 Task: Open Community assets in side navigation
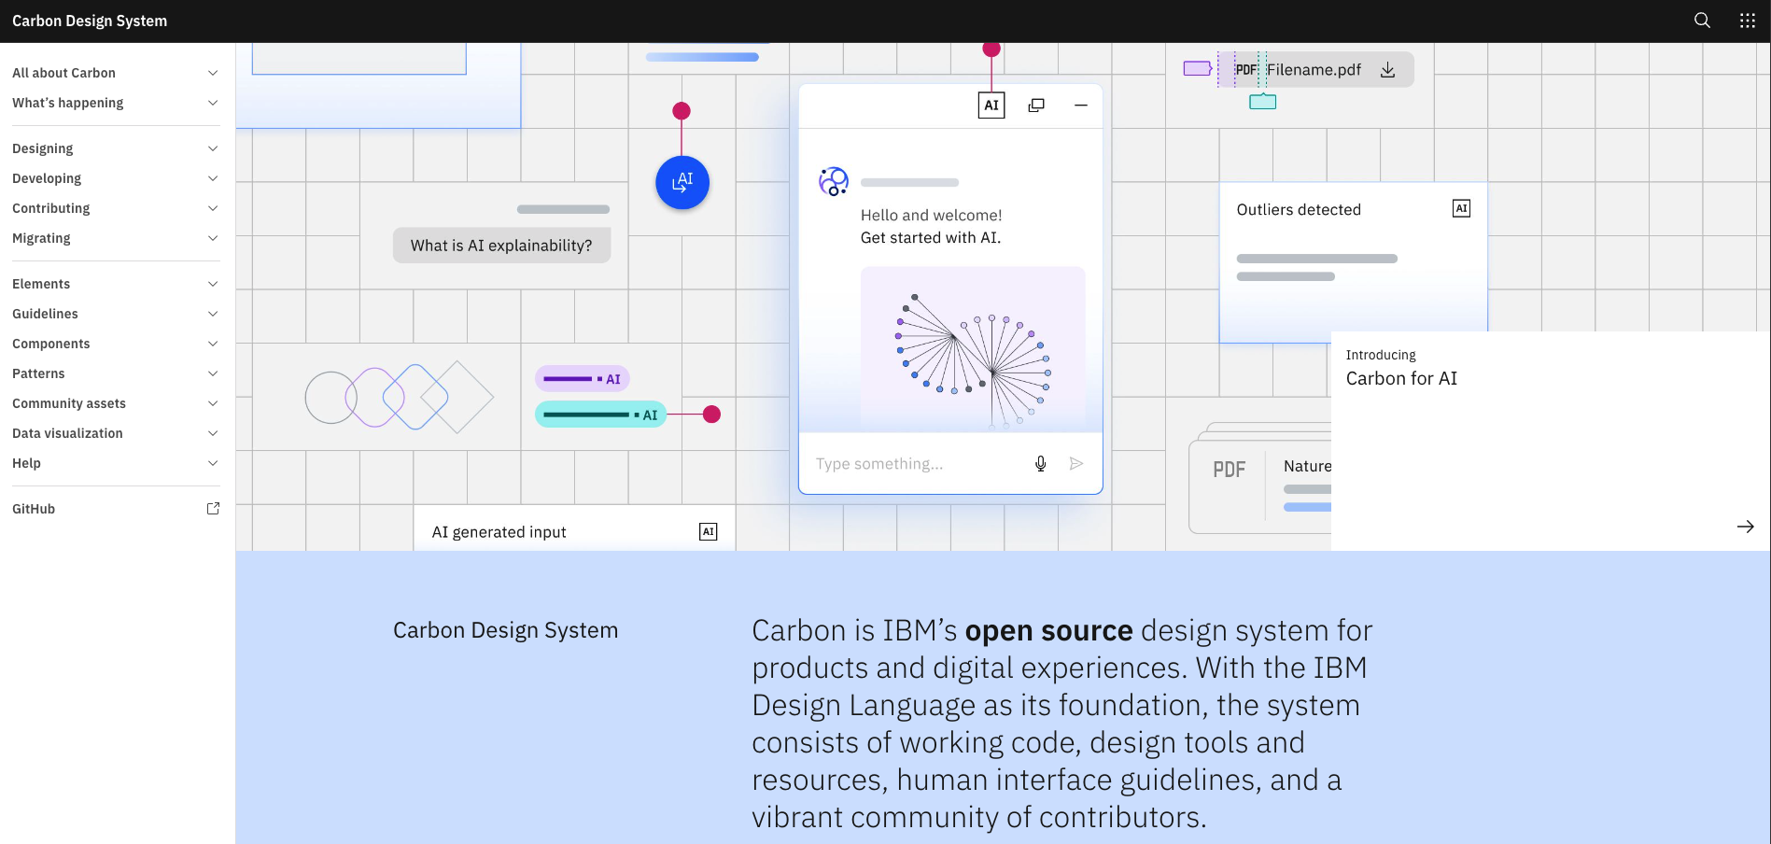point(116,403)
